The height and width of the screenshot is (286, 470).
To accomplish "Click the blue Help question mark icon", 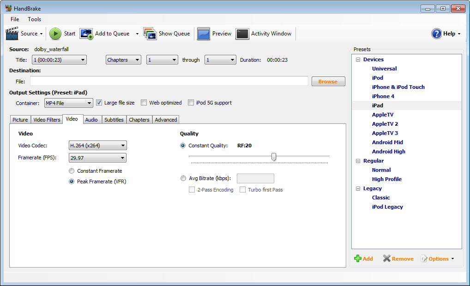I will (x=436, y=34).
